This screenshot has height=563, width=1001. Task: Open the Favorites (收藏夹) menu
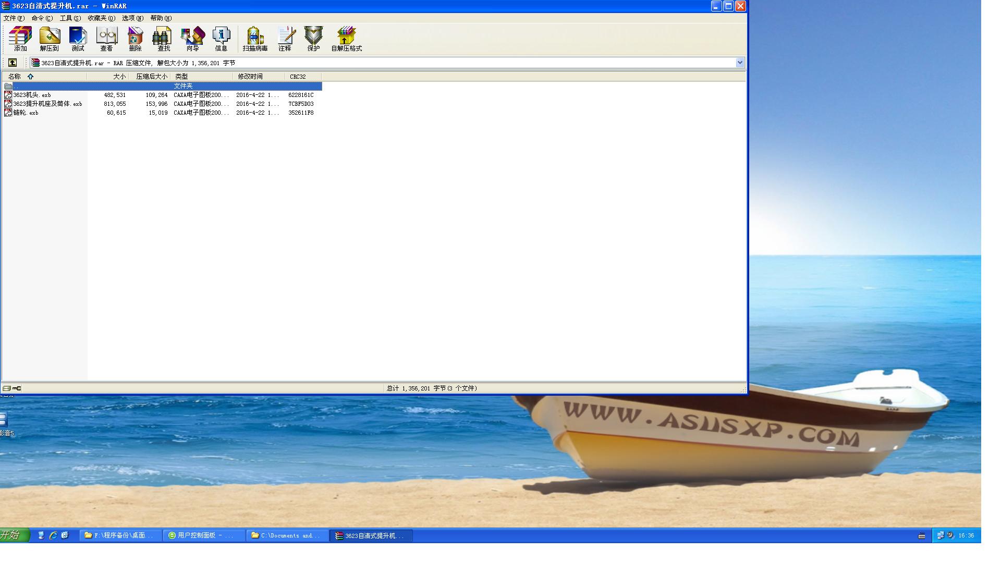click(x=101, y=18)
